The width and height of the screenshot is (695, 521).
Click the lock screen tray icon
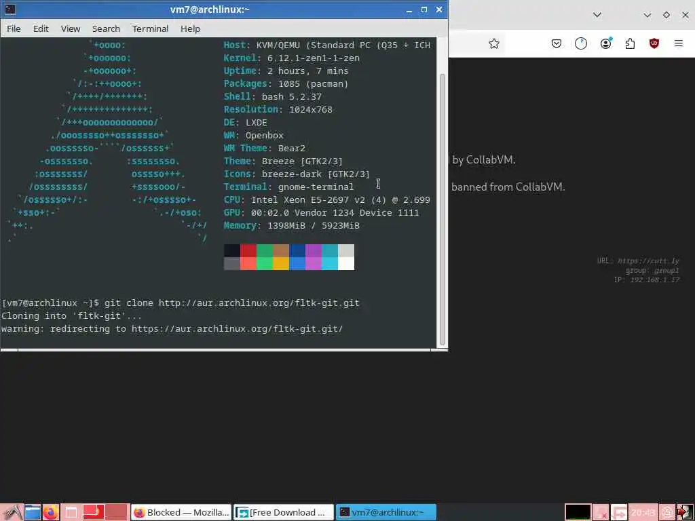coord(667,513)
